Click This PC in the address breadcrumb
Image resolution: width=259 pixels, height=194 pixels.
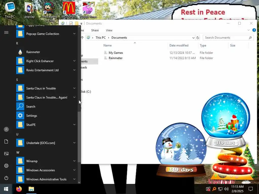point(100,38)
